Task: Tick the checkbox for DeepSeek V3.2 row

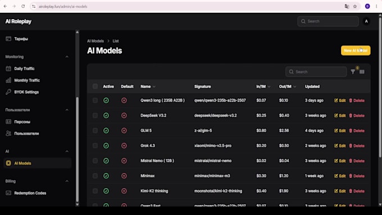Action: (95, 116)
